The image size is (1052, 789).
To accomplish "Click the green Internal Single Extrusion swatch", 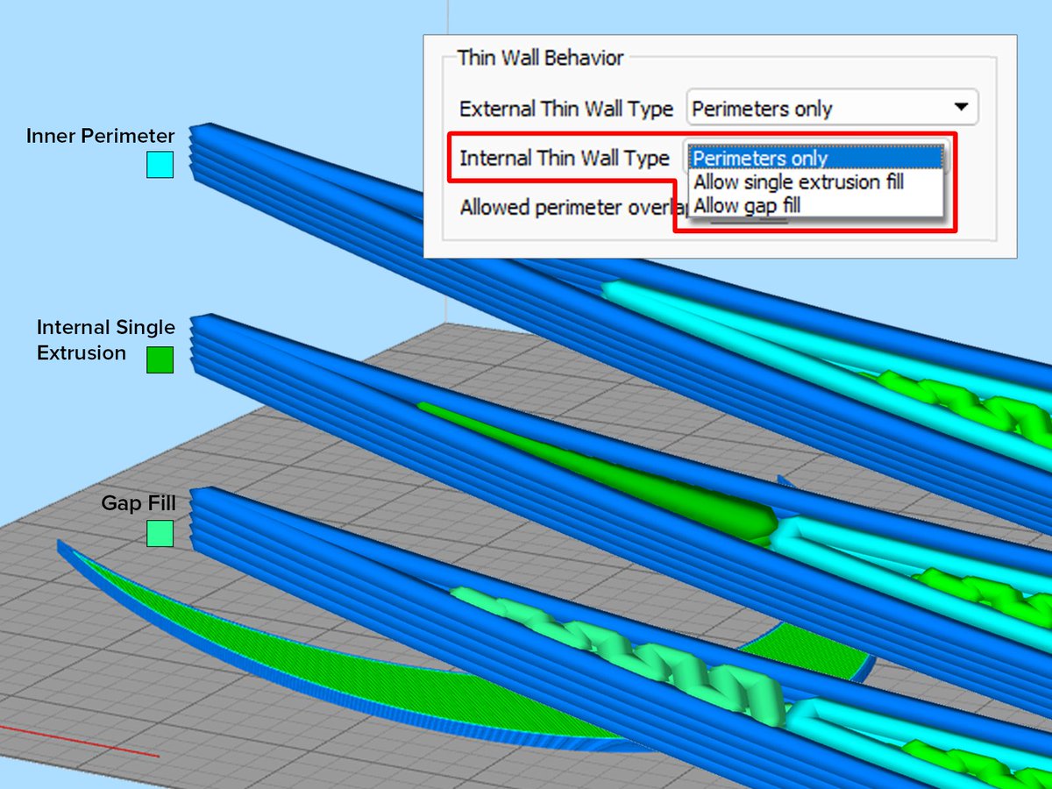I will pyautogui.click(x=160, y=359).
